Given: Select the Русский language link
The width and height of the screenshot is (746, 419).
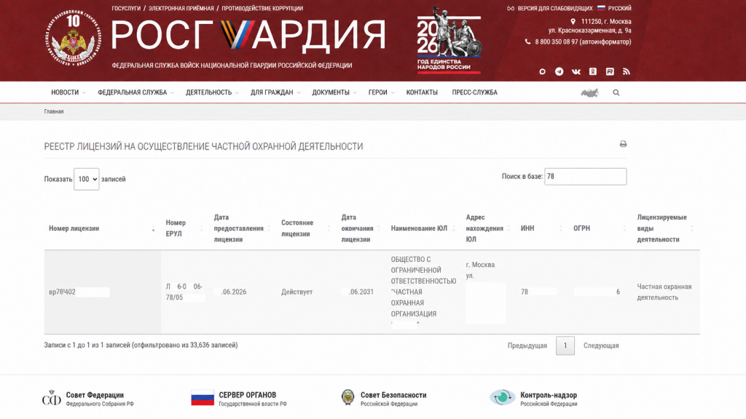Looking at the screenshot, I should click(619, 9).
